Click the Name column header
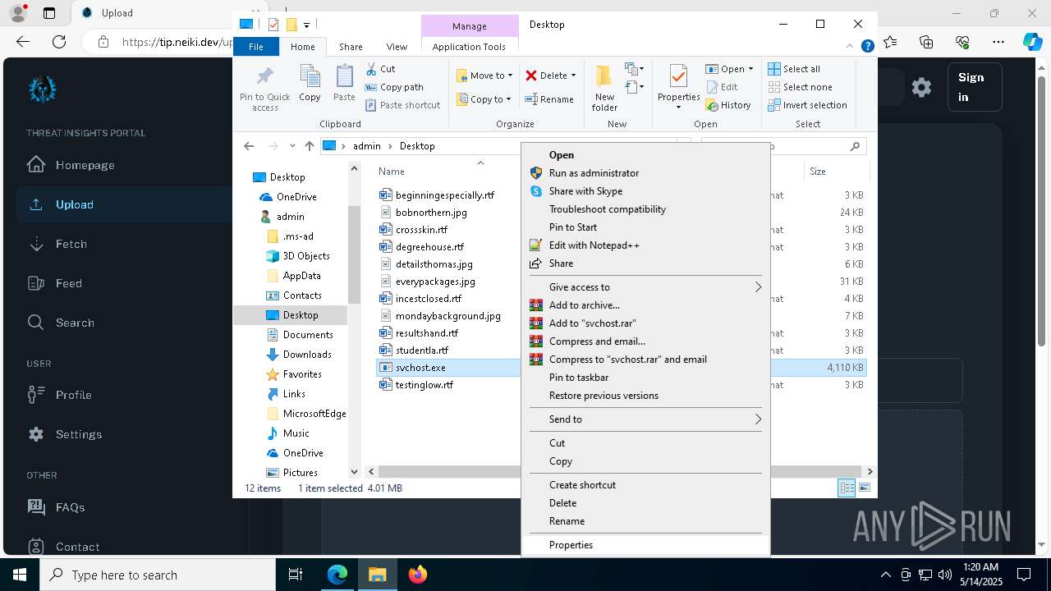 392,172
